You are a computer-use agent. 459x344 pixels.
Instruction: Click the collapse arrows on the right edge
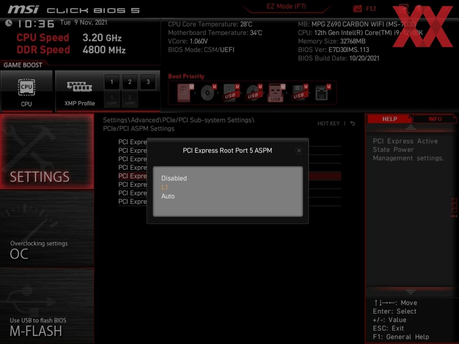(454, 216)
